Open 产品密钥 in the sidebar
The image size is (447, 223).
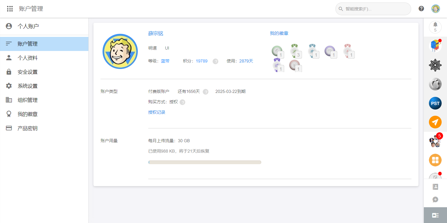[44, 128]
